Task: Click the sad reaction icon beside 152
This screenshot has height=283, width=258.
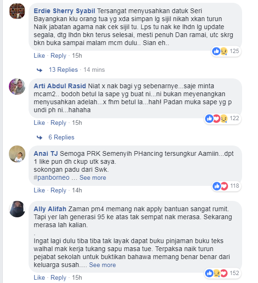Action: point(217,273)
